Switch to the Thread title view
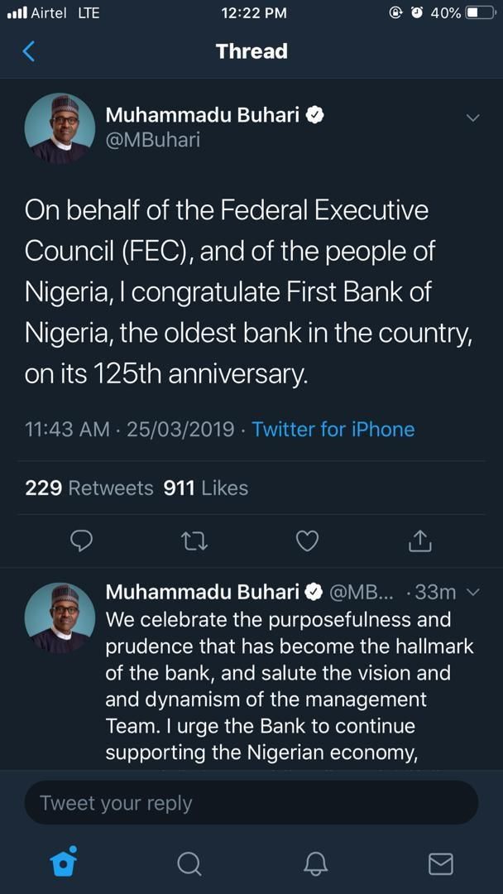 pyautogui.click(x=251, y=50)
